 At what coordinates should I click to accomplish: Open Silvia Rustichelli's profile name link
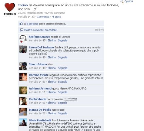pos(40,120)
